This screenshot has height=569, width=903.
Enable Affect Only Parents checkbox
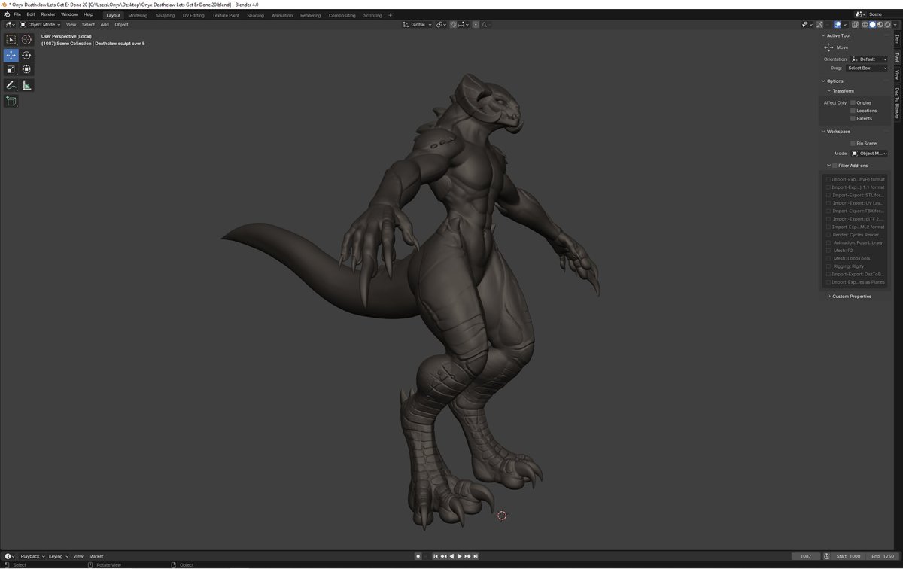coord(853,118)
